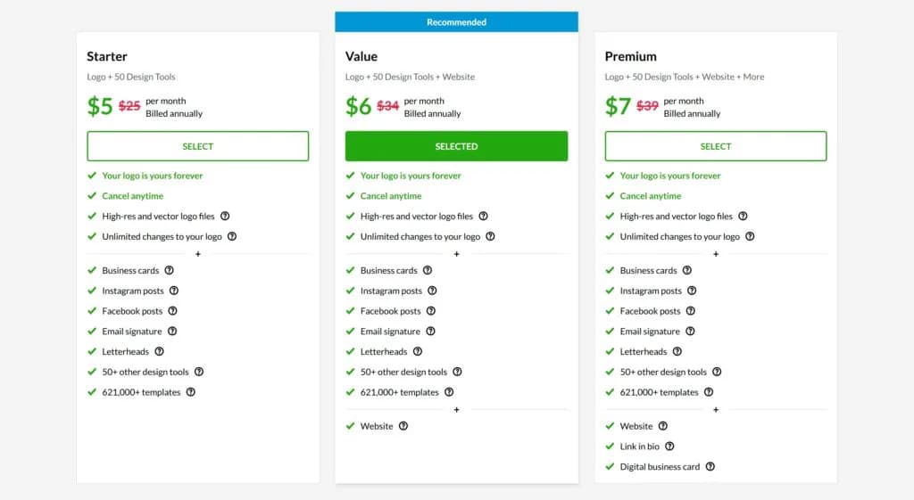Show info for Starter 50+ other design tools
The width and height of the screenshot is (914, 500).
[x=199, y=372]
